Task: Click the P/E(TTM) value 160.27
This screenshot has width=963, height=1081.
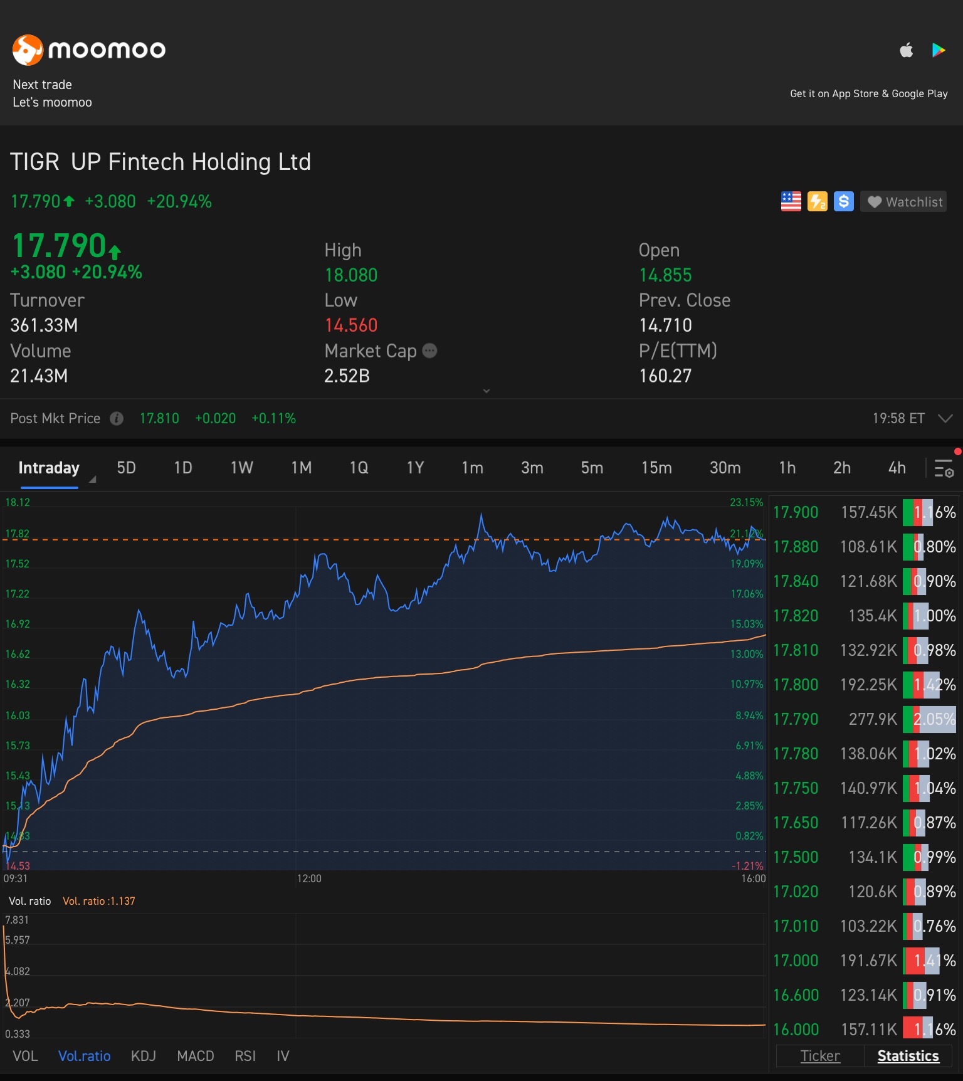Action: 665,376
